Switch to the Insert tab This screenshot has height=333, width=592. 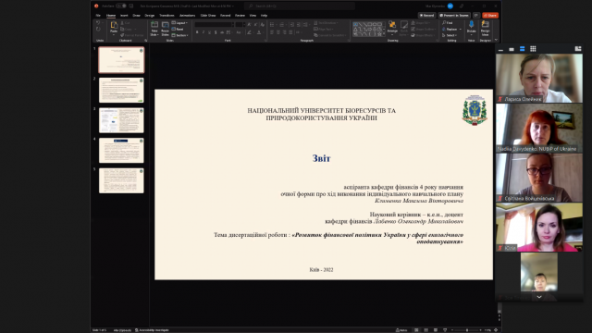(124, 16)
